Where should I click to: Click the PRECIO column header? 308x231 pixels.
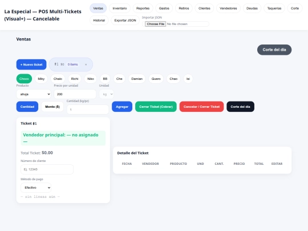click(x=239, y=164)
